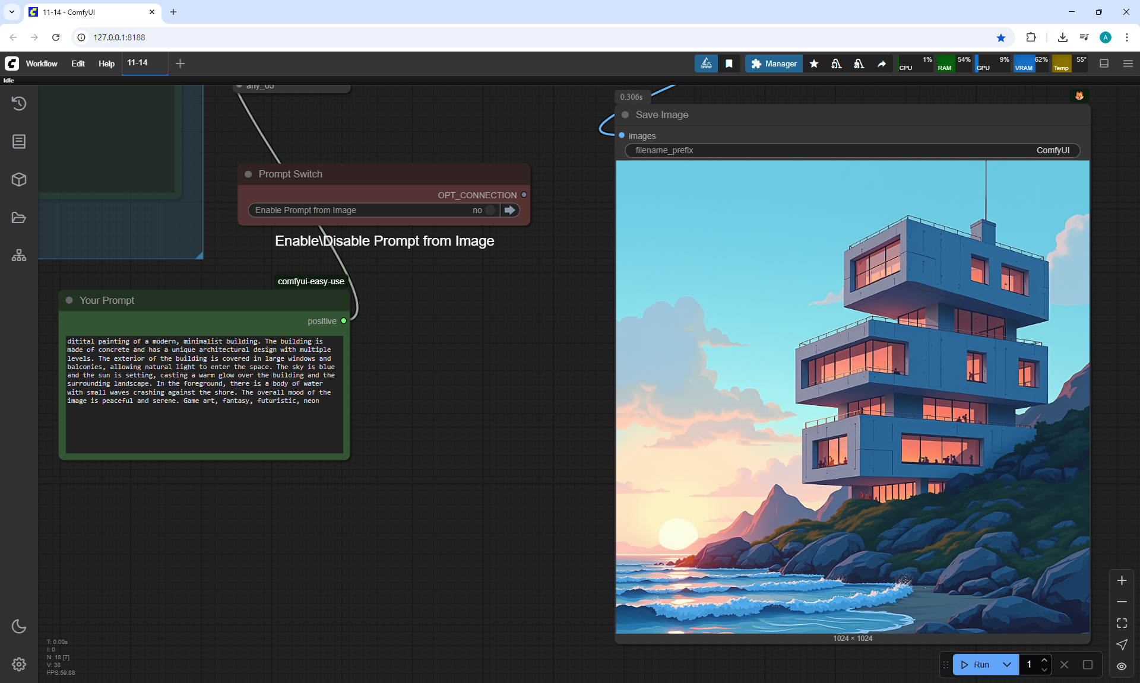Click the Manager button

tap(774, 63)
